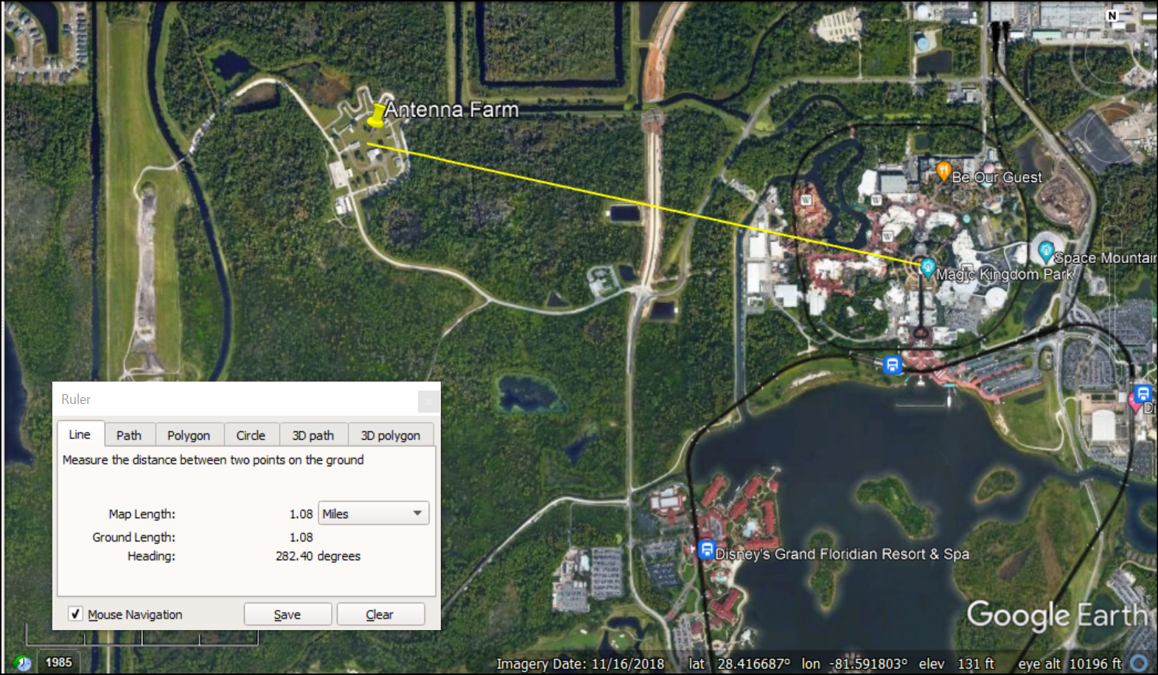Click the Space Mountain attraction marker
The height and width of the screenshot is (675, 1158).
click(x=1045, y=252)
